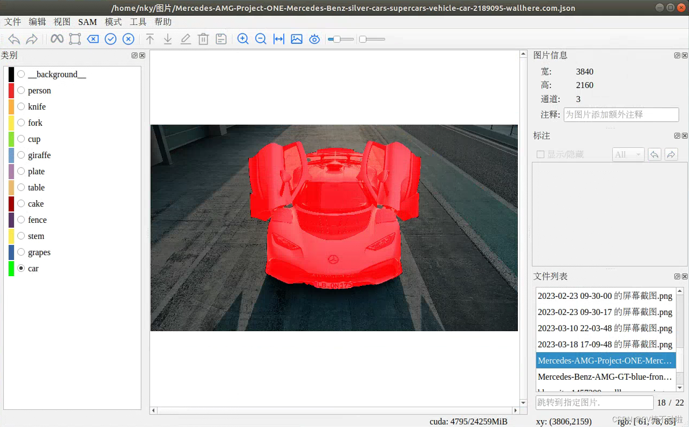Select the table category label
Image resolution: width=689 pixels, height=427 pixels.
36,188
